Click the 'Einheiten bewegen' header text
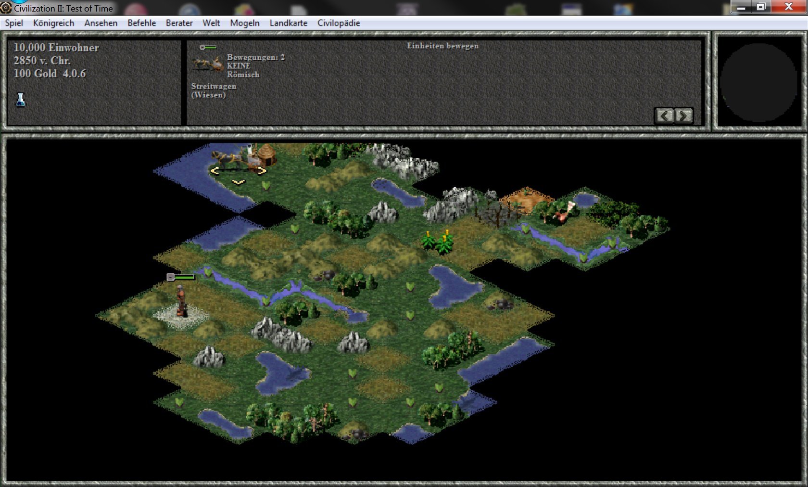This screenshot has width=808, height=487. [x=443, y=46]
